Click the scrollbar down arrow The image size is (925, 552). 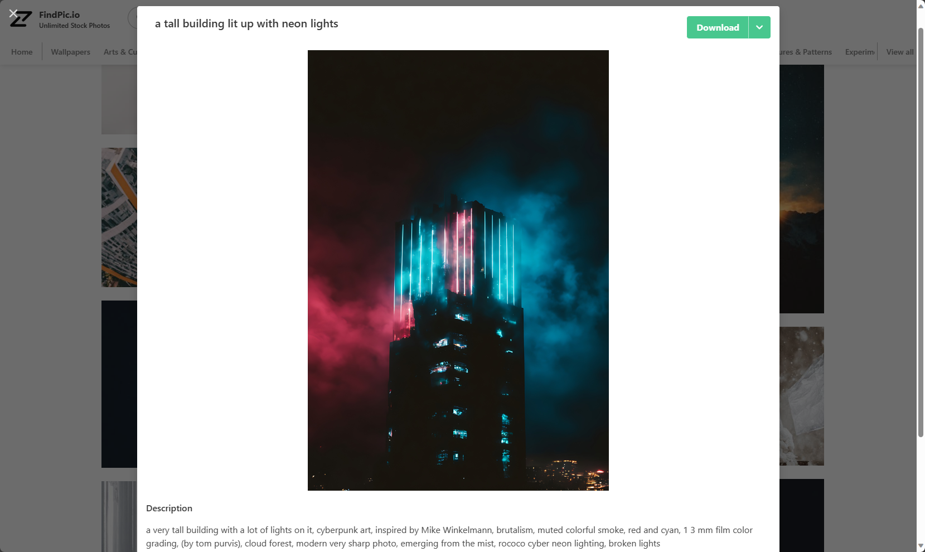pos(921,546)
